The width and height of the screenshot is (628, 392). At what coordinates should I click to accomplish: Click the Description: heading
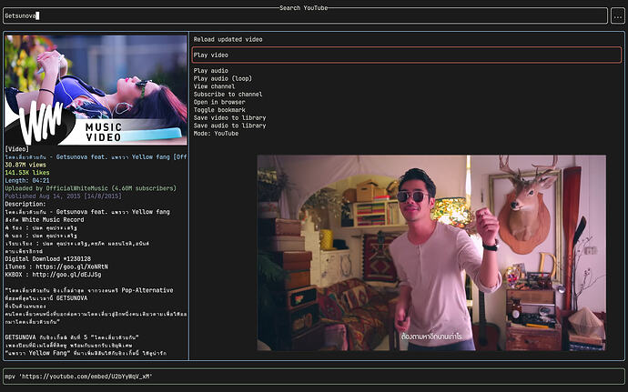(x=25, y=204)
